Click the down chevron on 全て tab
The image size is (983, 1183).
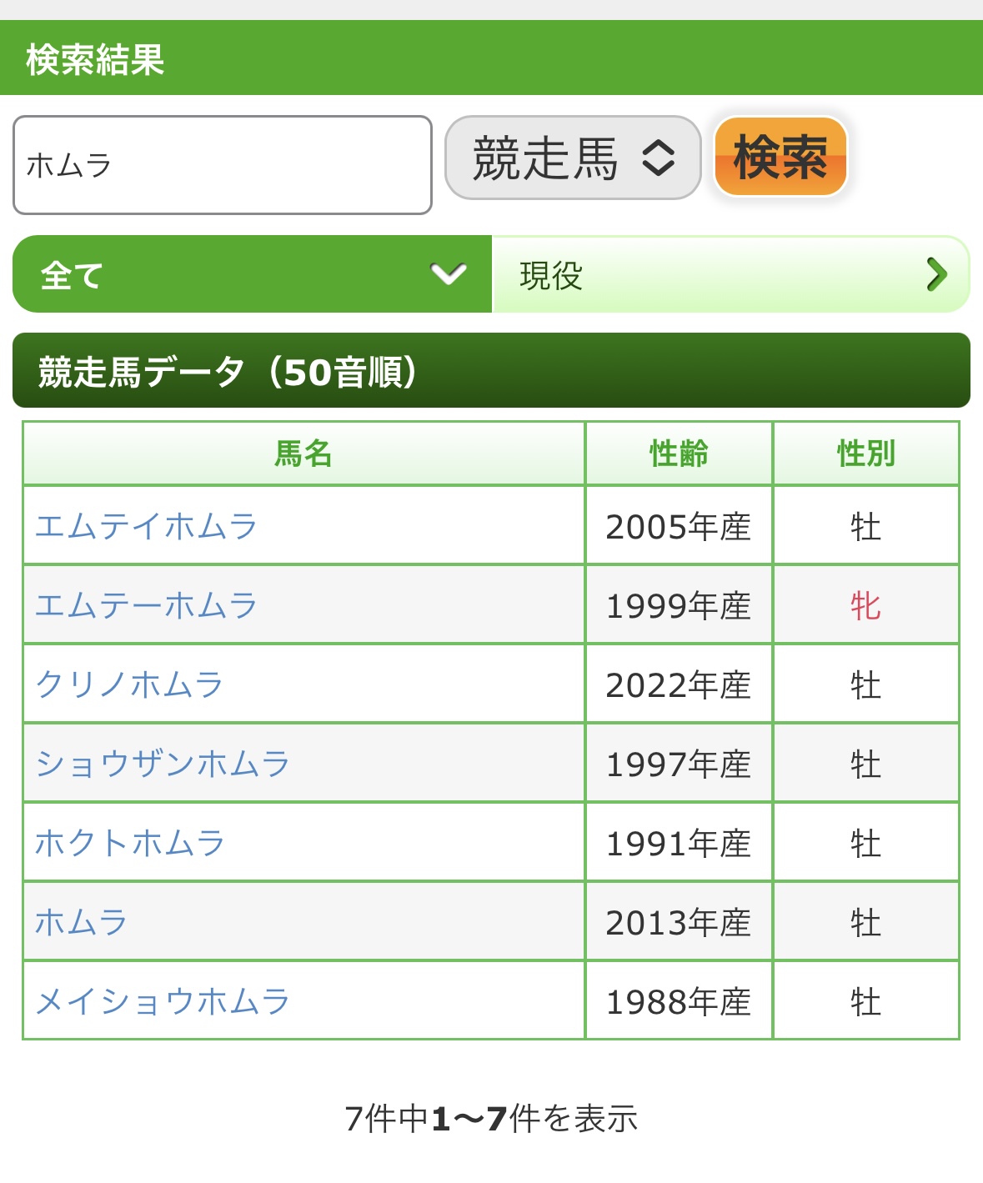[449, 273]
